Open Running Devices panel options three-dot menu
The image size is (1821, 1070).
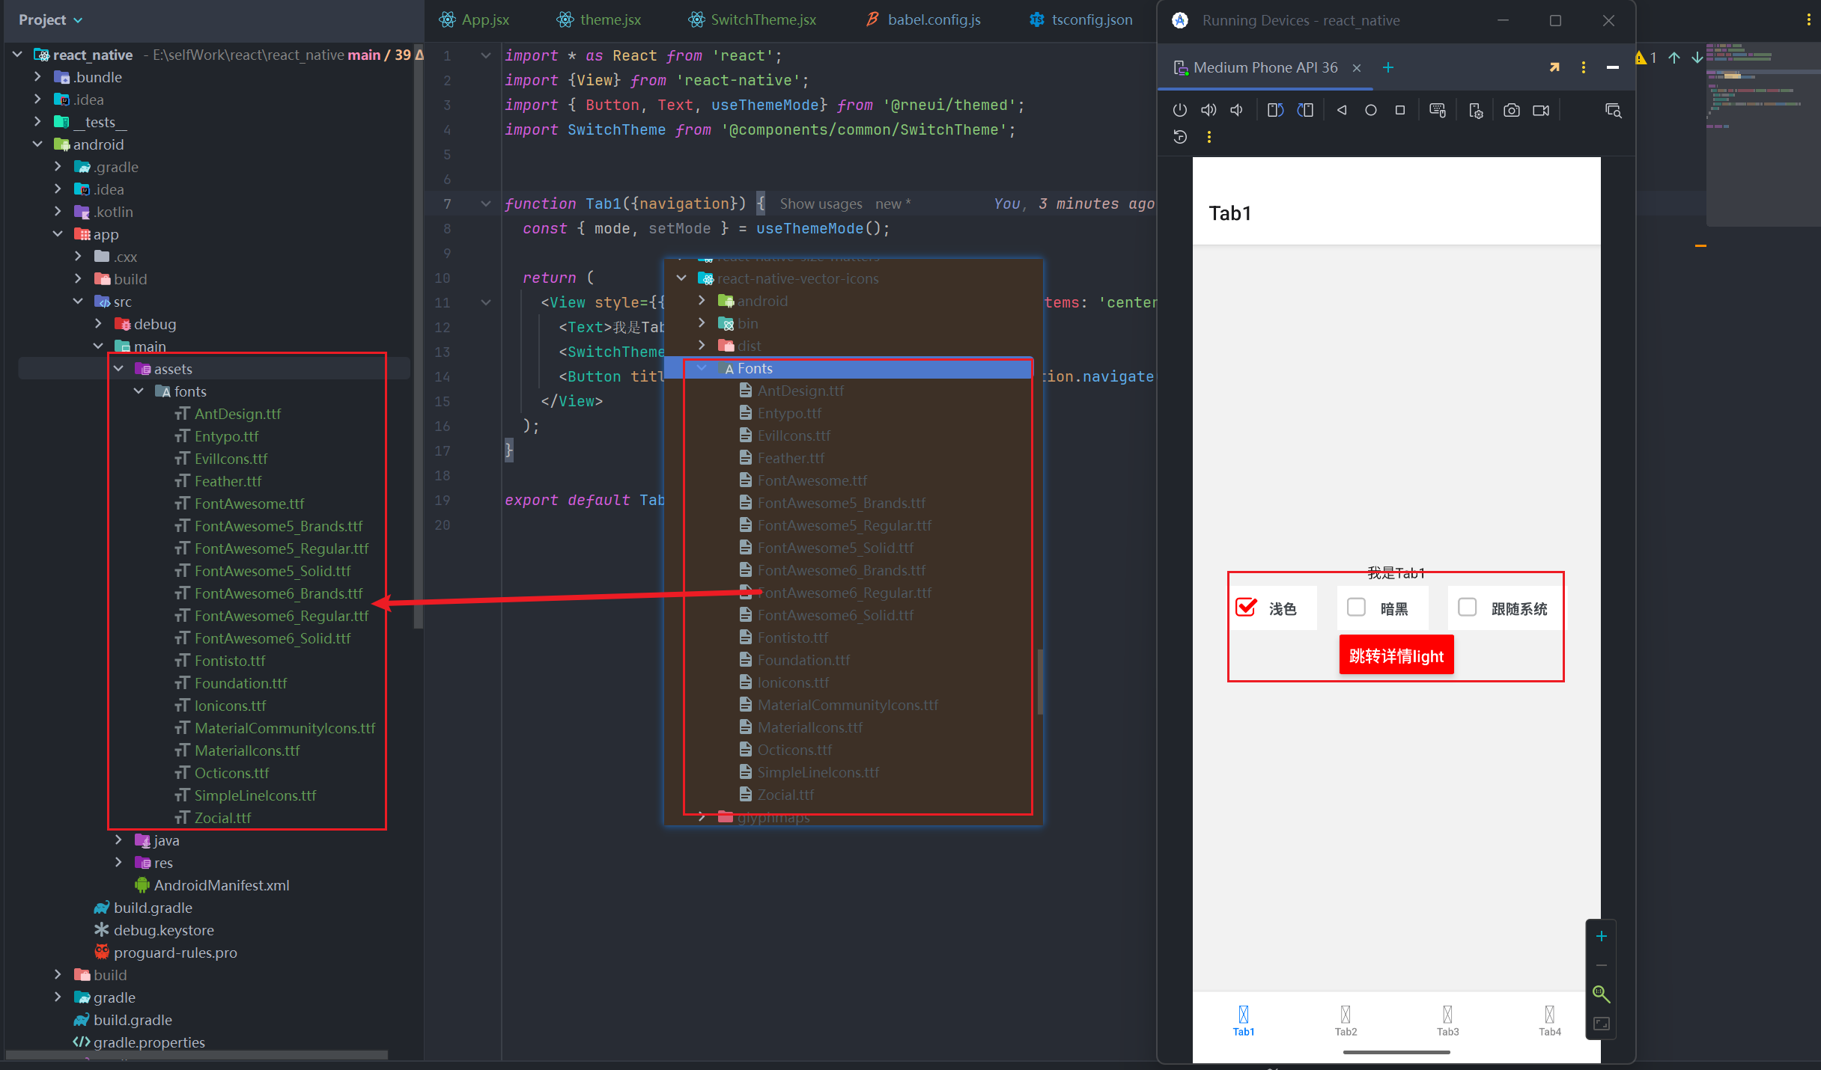click(x=1584, y=67)
